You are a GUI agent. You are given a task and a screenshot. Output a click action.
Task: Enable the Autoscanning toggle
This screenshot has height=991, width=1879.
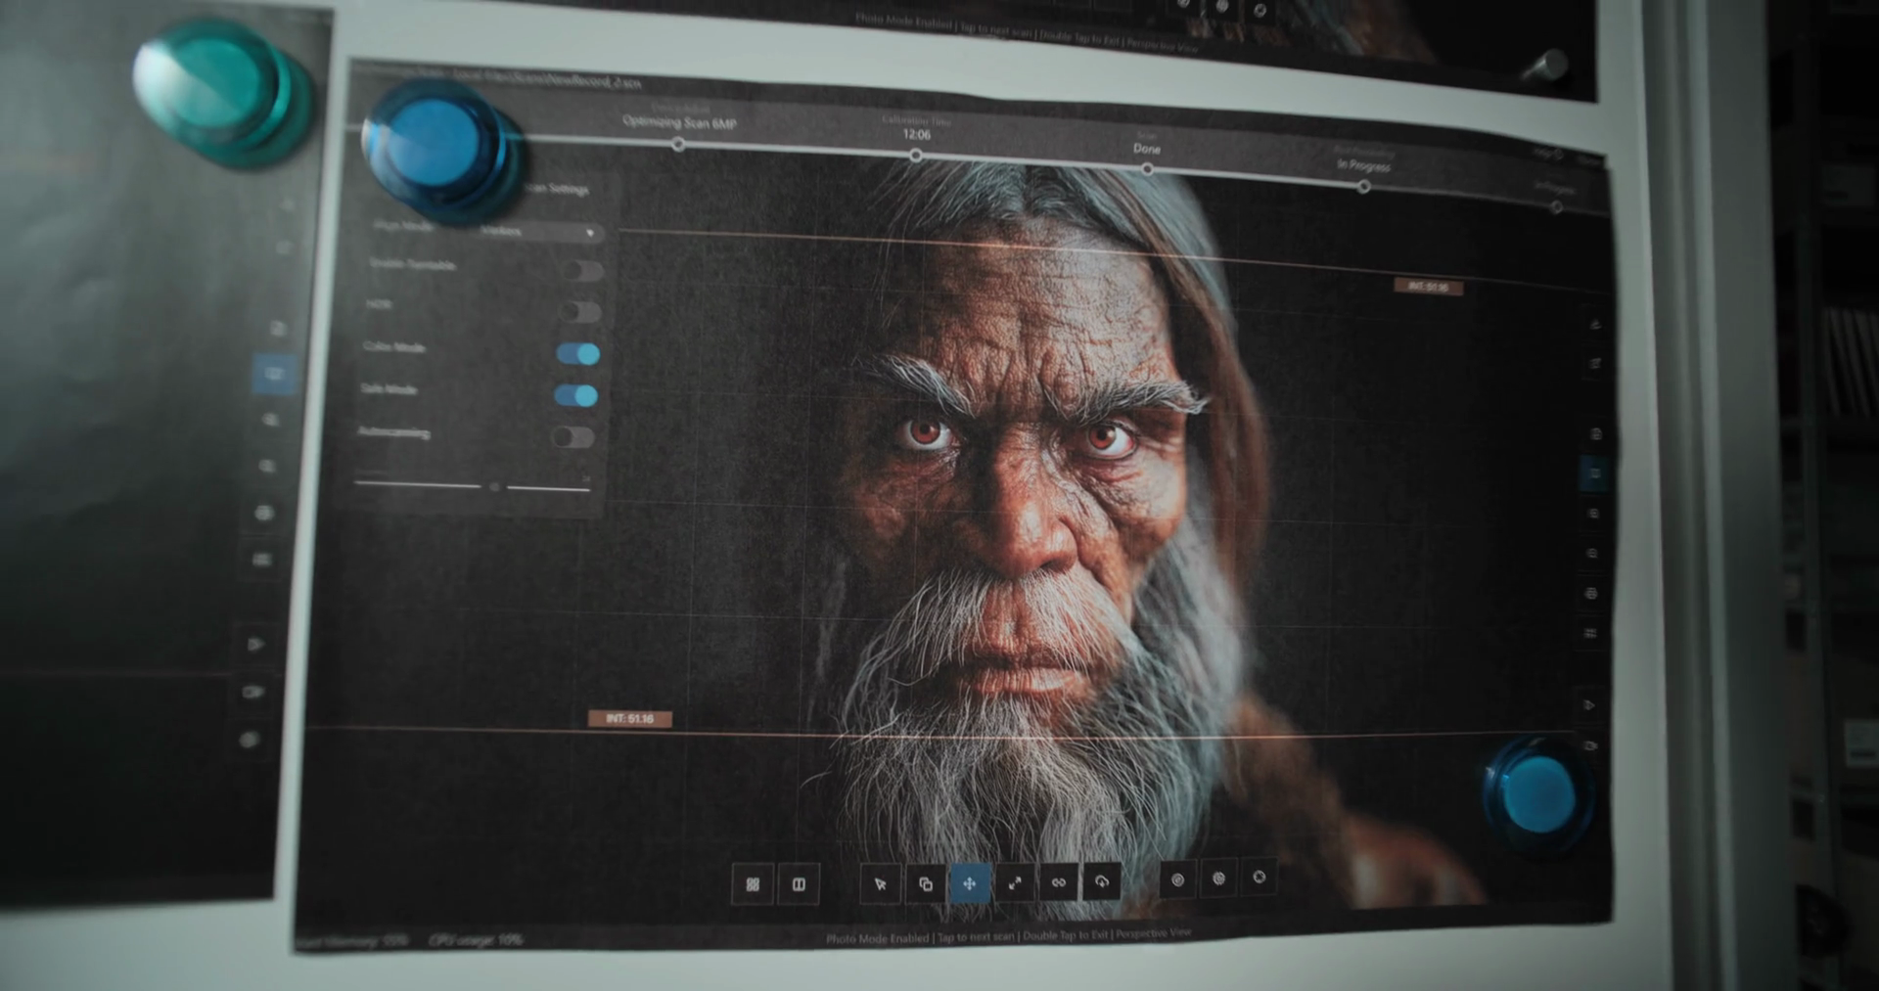click(573, 437)
